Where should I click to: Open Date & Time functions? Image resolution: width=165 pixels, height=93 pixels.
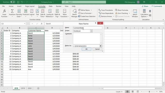click(x=43, y=13)
